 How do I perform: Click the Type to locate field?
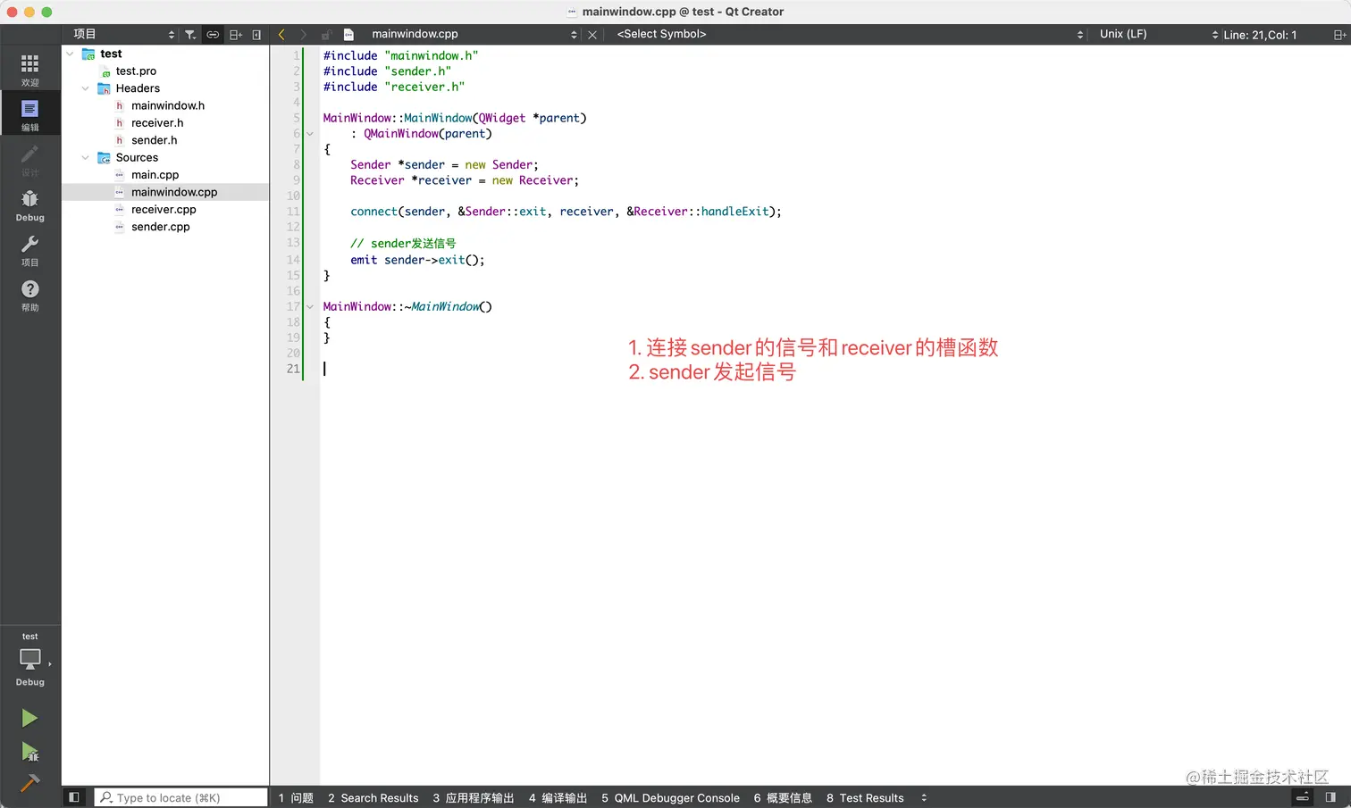[x=181, y=797]
